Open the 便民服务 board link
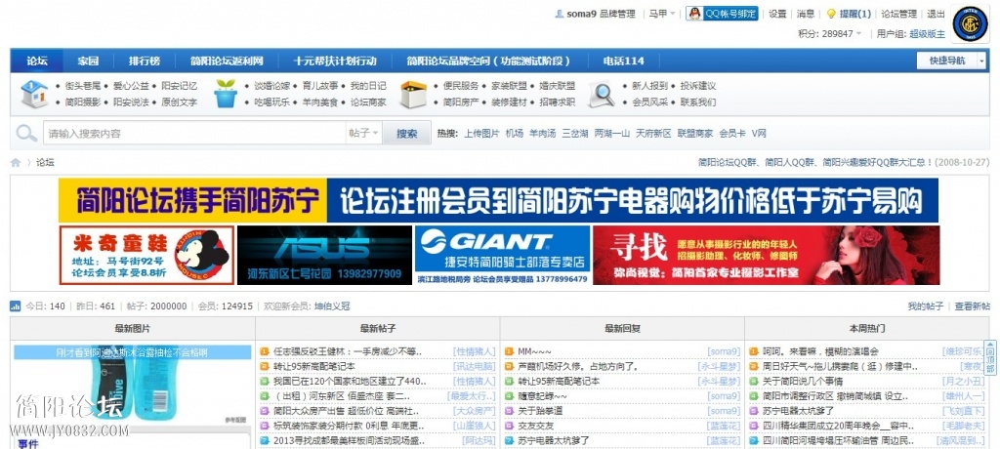This screenshot has height=449, width=1000. click(461, 86)
